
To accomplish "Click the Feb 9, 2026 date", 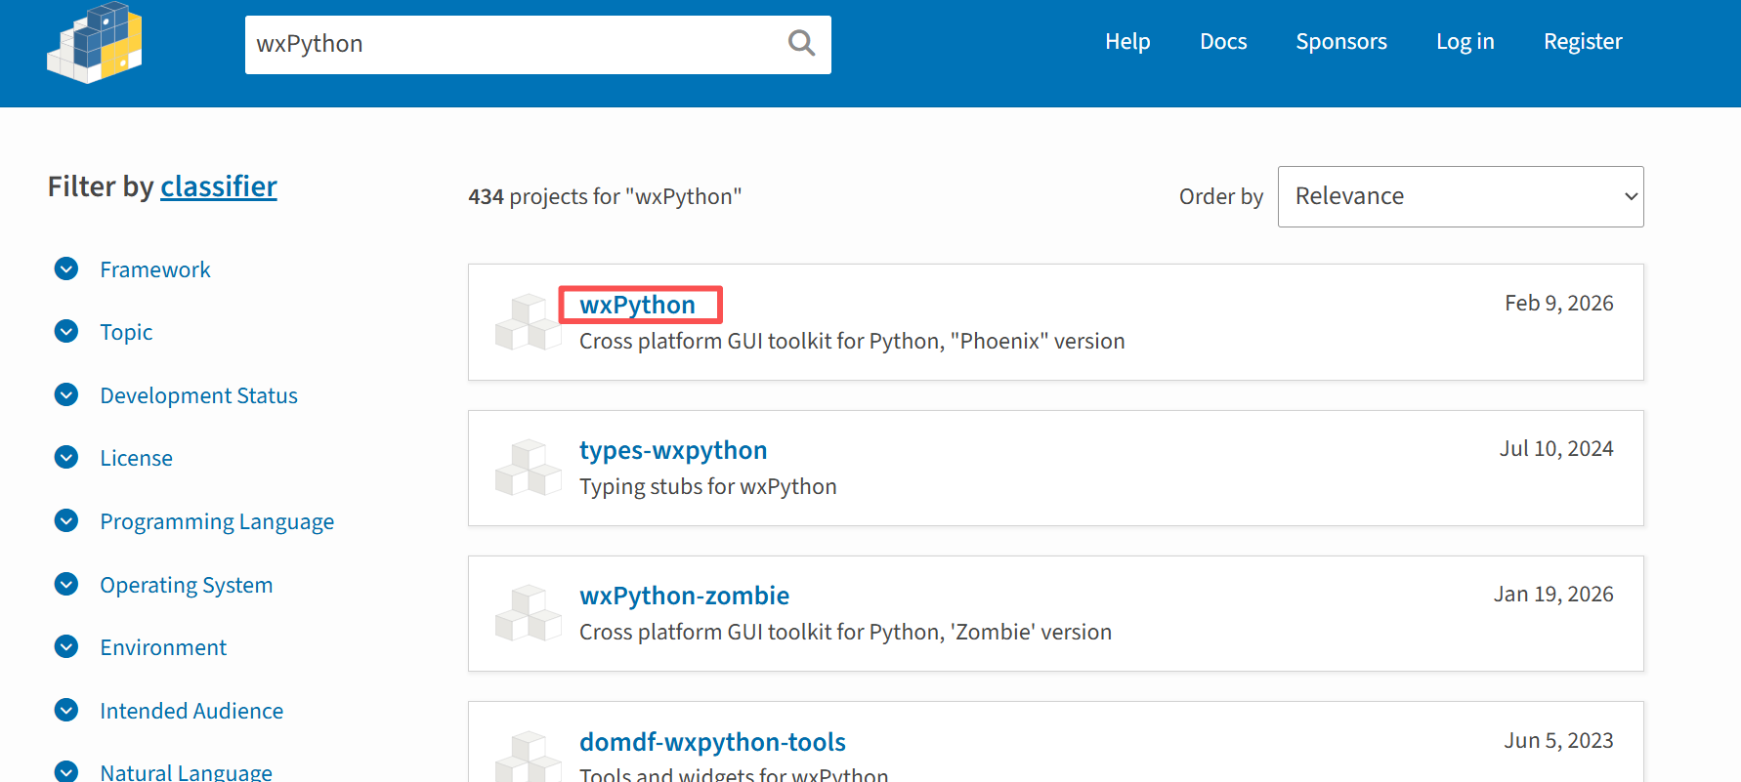I will coord(1559,303).
